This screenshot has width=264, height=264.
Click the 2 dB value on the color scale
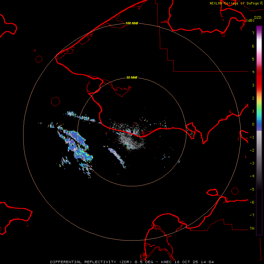click(x=253, y=98)
